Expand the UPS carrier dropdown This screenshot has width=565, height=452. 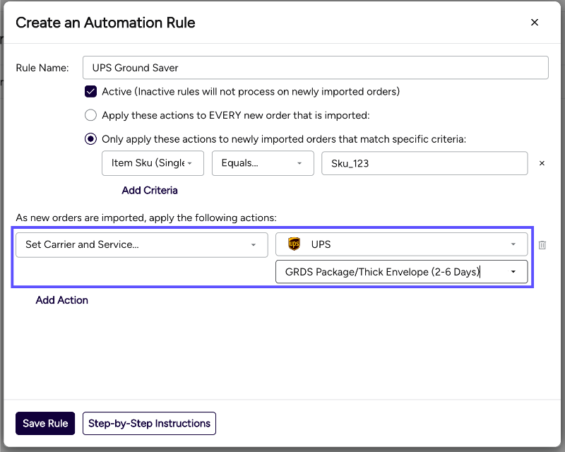click(x=401, y=244)
